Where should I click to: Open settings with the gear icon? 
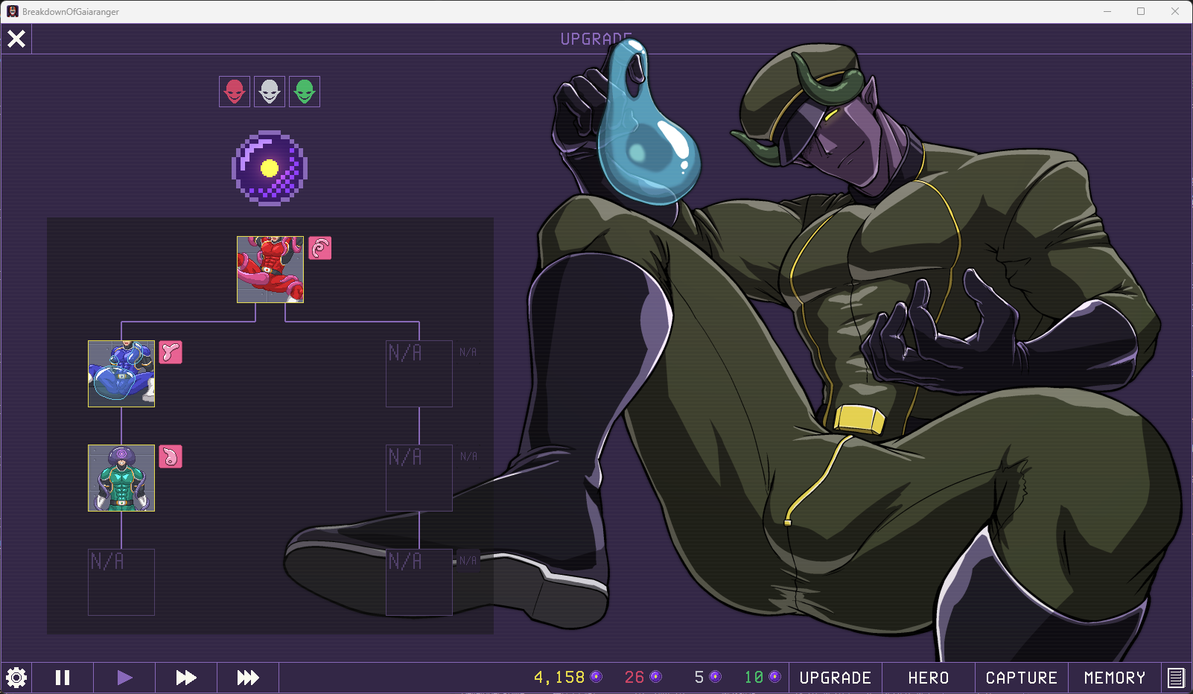point(16,678)
